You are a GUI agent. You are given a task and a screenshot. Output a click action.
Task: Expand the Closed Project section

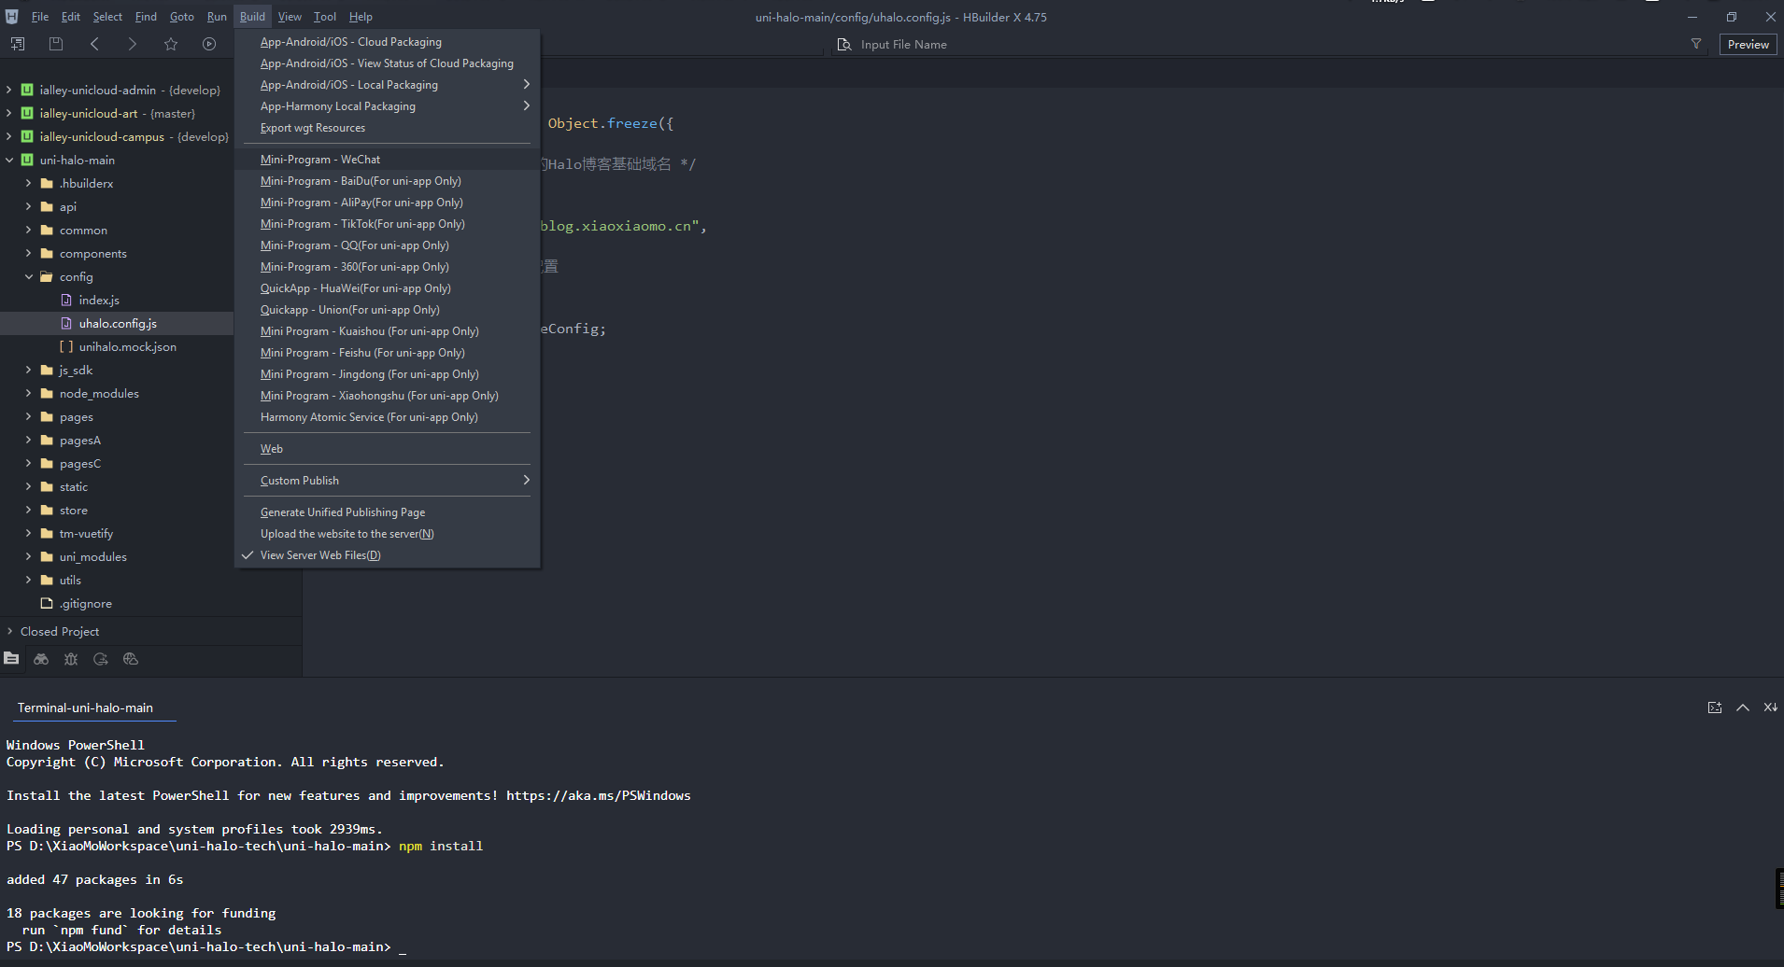point(9,632)
